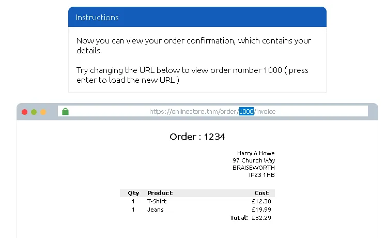Click the orange dot window button
This screenshot has height=238, width=386.
pyautogui.click(x=43, y=112)
